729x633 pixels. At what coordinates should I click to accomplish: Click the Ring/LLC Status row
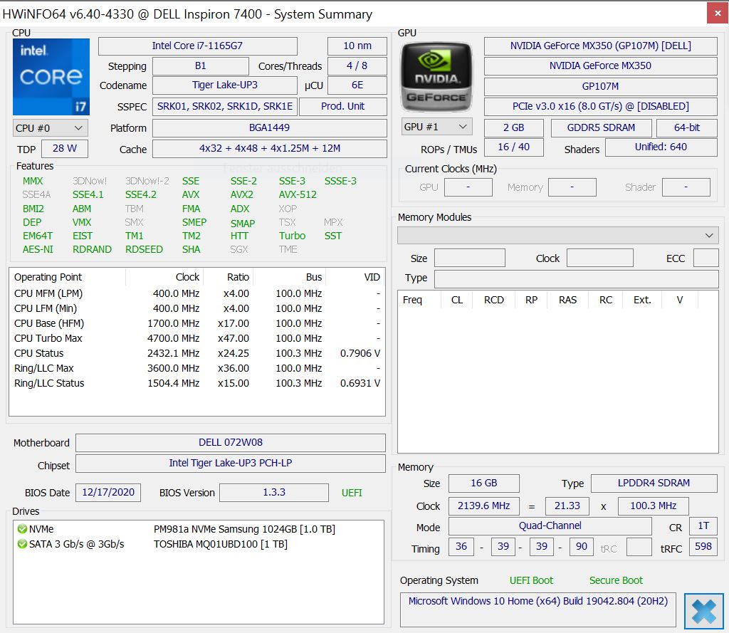click(196, 383)
